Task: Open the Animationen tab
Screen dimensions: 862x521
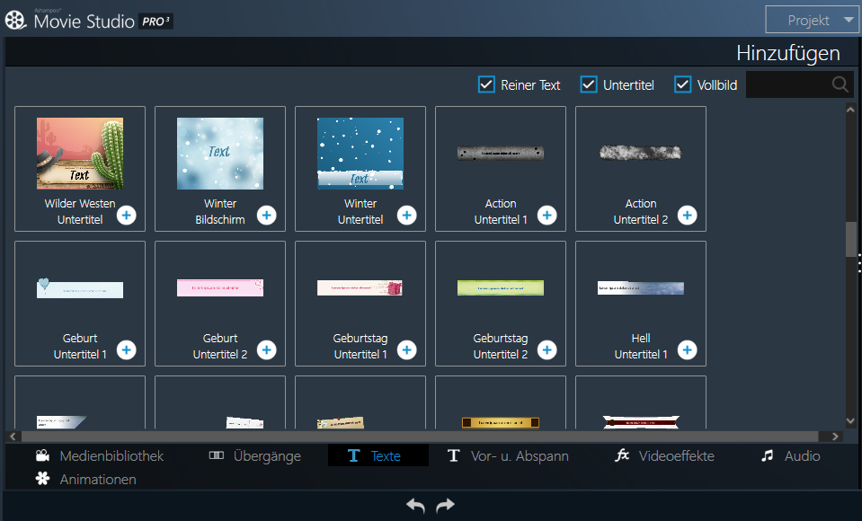Action: pos(85,480)
